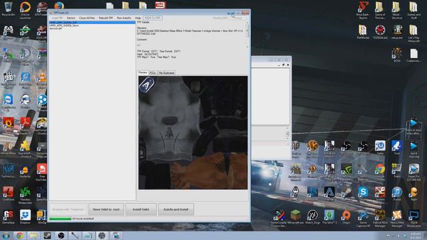Open the Minecraft.exe desktop icon

296,217
